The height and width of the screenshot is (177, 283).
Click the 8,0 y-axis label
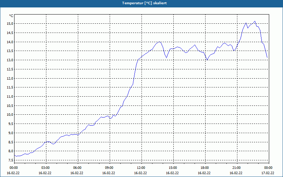pyautogui.click(x=11, y=151)
